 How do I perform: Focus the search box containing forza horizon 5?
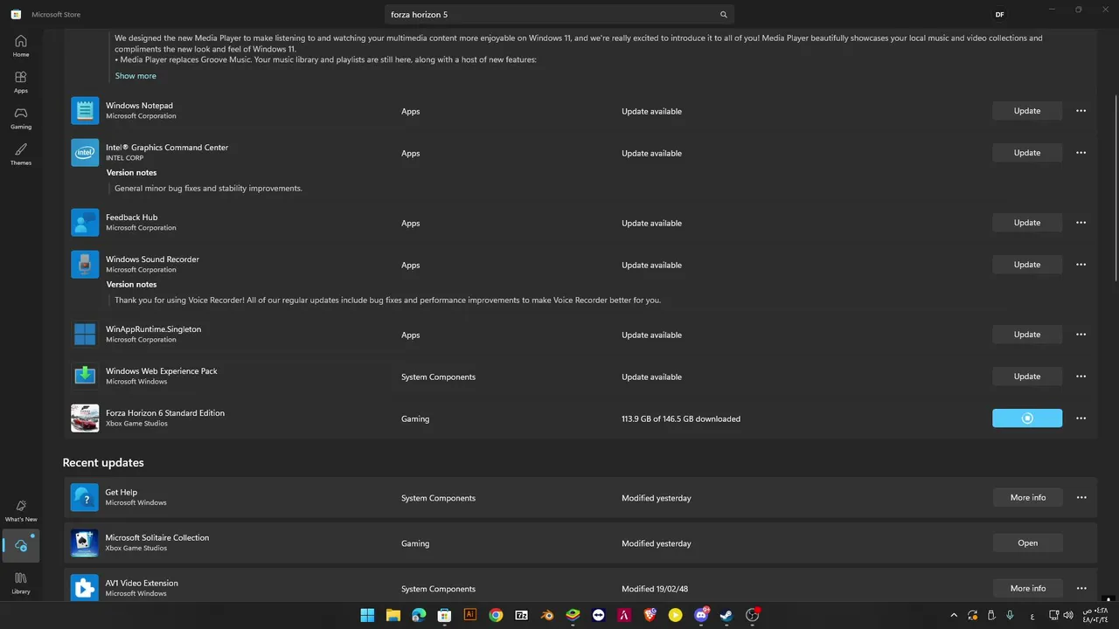[559, 15]
